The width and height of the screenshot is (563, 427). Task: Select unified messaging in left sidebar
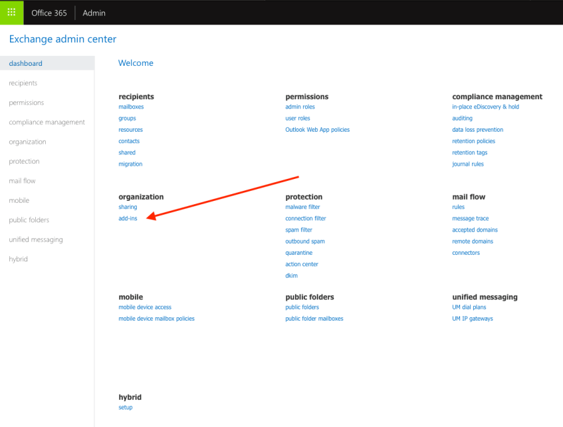coord(36,239)
